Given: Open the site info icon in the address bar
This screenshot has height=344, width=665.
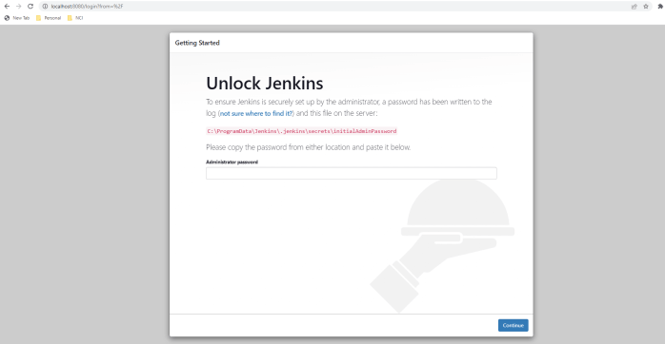Looking at the screenshot, I should click(45, 7).
